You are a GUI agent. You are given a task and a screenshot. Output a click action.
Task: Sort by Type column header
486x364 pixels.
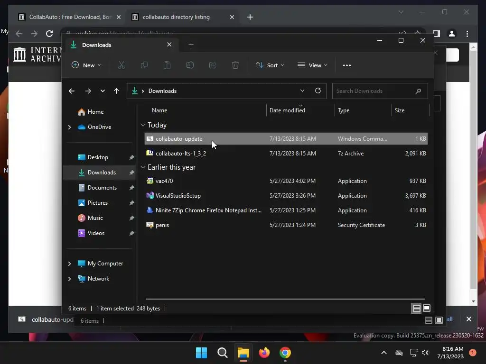coord(363,110)
